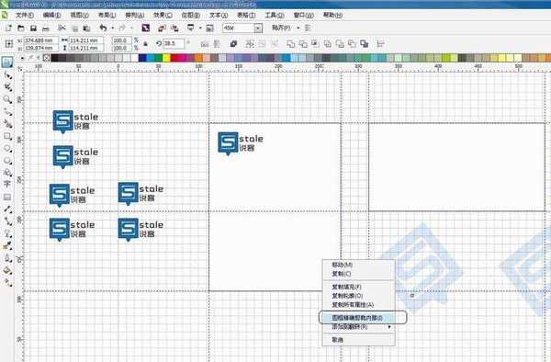The image size is (551, 362).
Task: Click 取消 in the context menu
Action: click(337, 340)
